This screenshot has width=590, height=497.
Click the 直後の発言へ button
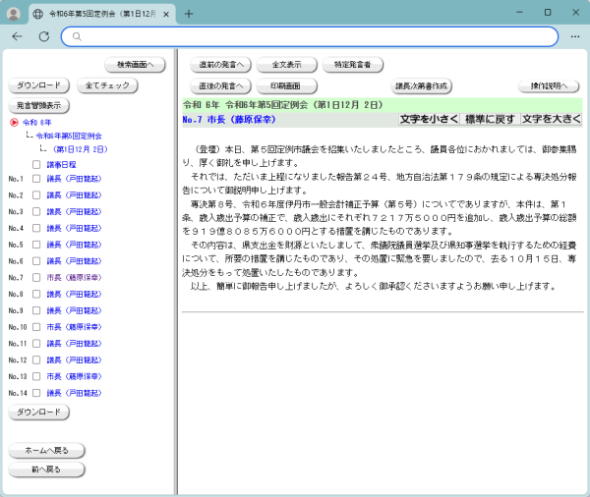(x=221, y=86)
